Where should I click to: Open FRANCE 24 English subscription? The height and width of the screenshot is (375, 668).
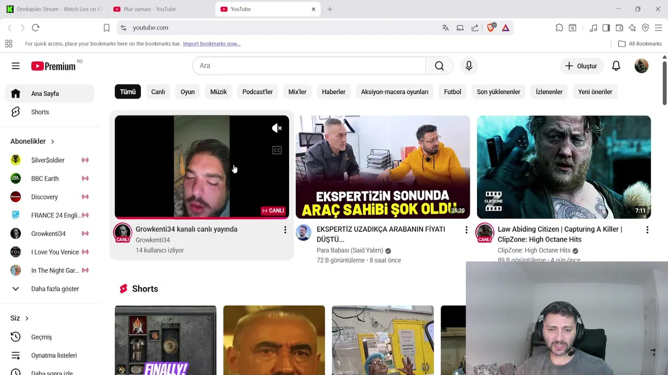pyautogui.click(x=50, y=215)
